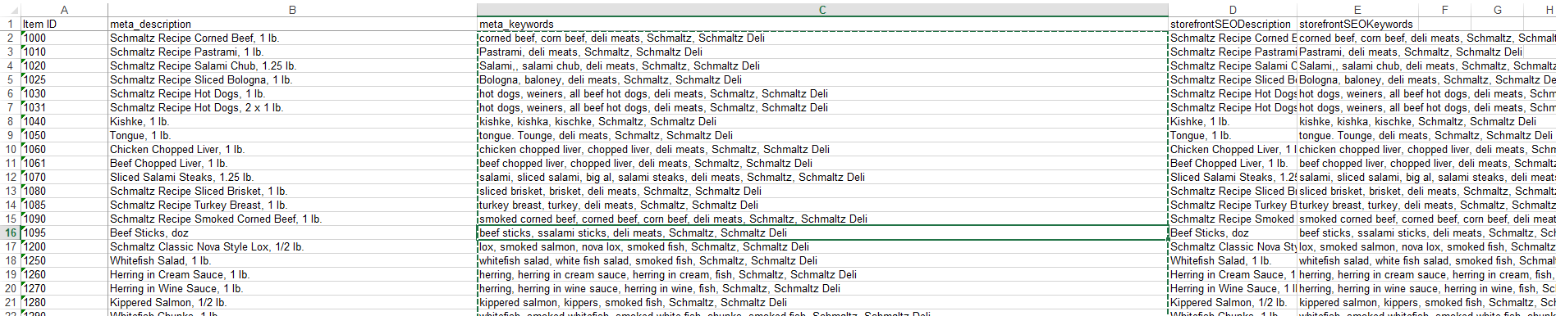Select column D header
1556x316 pixels.
(1233, 10)
